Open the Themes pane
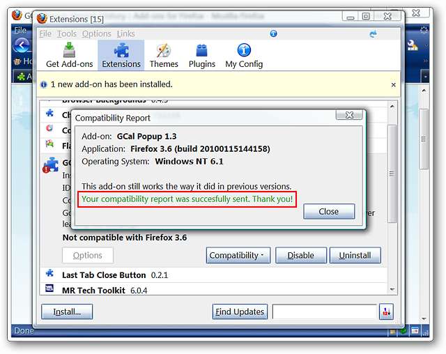The width and height of the screenshot is (446, 354). (164, 56)
